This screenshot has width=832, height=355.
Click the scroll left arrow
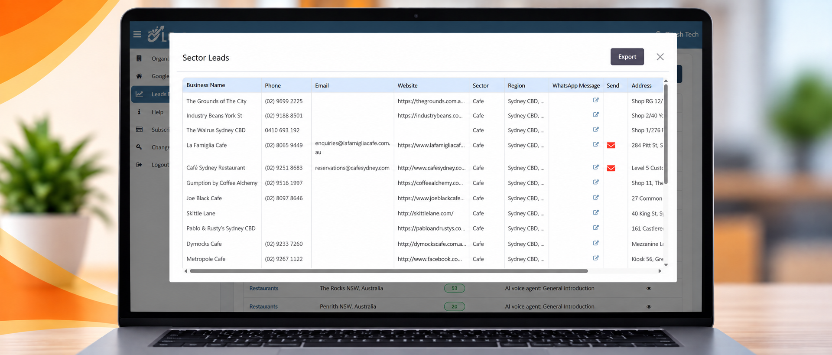(186, 271)
